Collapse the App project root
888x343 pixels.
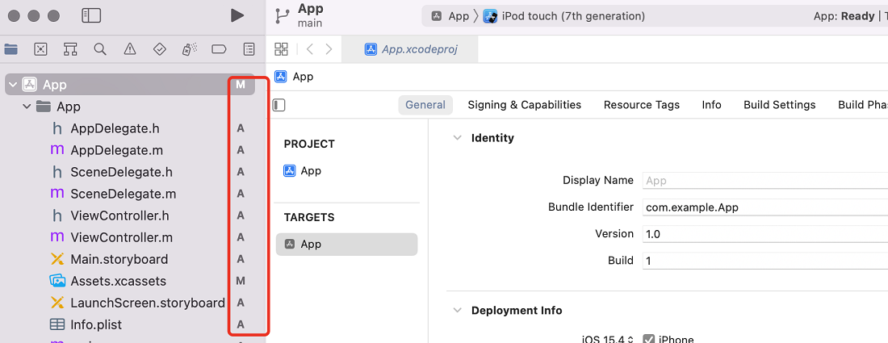[x=13, y=85]
